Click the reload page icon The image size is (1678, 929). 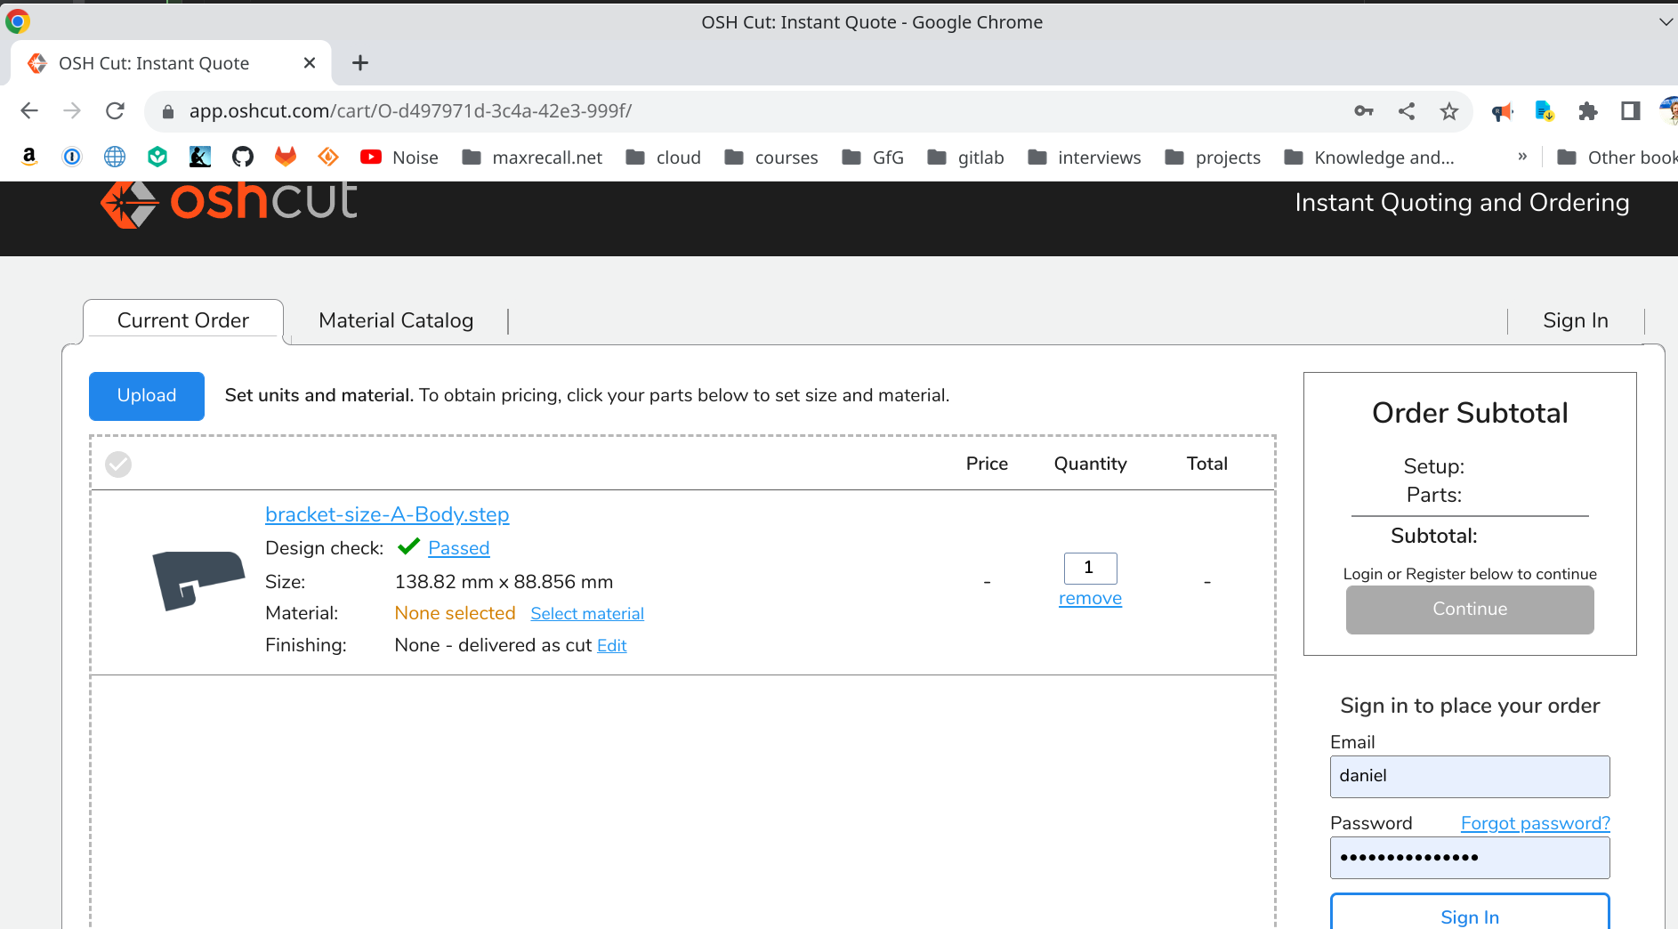[x=115, y=111]
